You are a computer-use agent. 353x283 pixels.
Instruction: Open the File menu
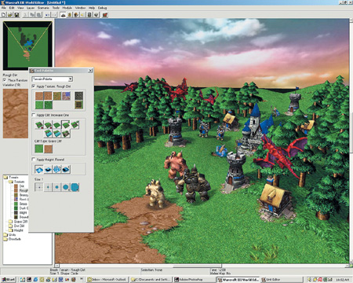click(x=4, y=8)
